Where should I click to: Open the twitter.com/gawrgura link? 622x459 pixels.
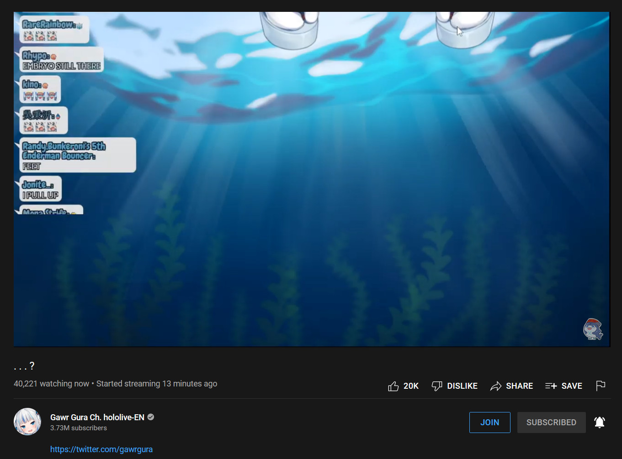101,449
